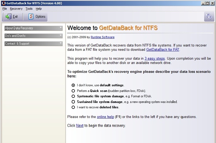The image size is (216, 143).
Task: Click the Exit toolbar icon
Action: point(8,17)
